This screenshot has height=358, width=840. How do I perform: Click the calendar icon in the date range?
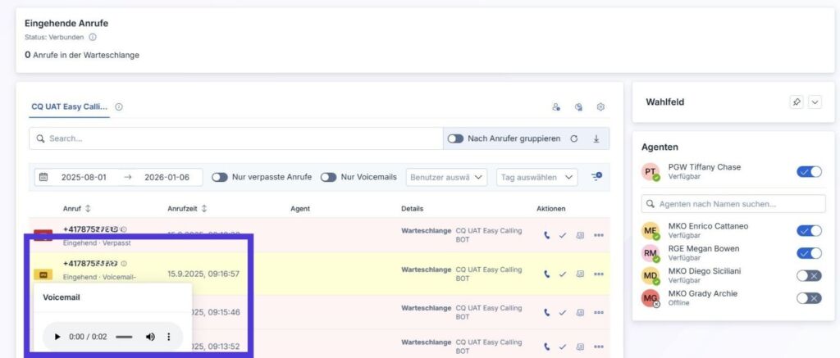click(43, 177)
